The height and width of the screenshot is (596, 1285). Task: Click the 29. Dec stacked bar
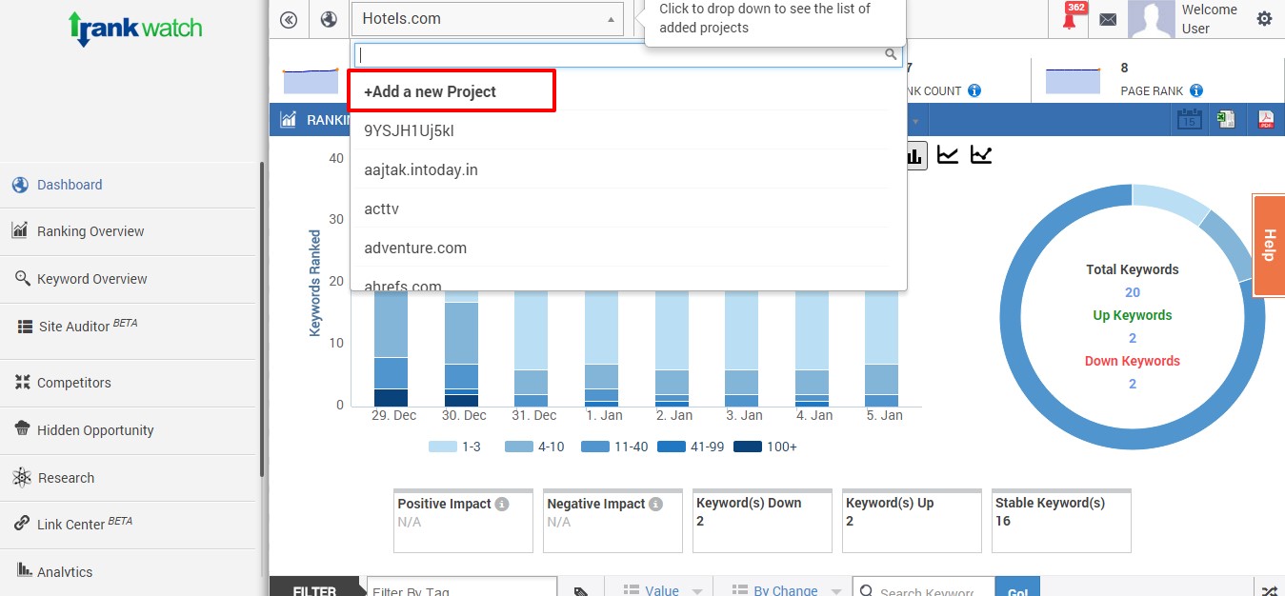coord(391,348)
